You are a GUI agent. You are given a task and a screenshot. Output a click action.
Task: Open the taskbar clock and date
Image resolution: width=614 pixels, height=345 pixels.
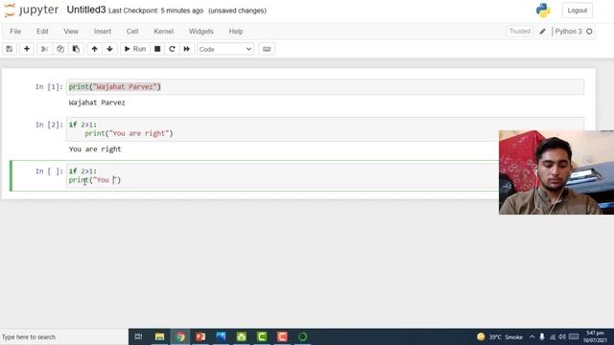595,336
